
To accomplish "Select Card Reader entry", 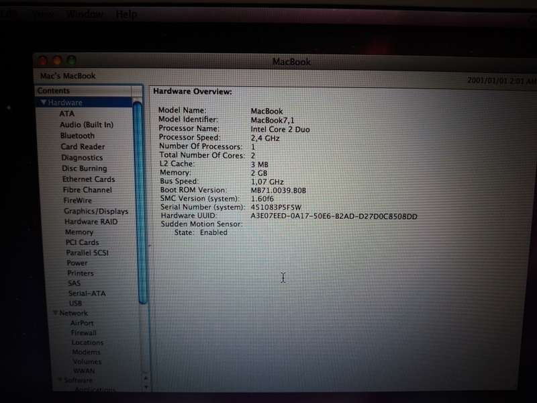I will tap(83, 146).
